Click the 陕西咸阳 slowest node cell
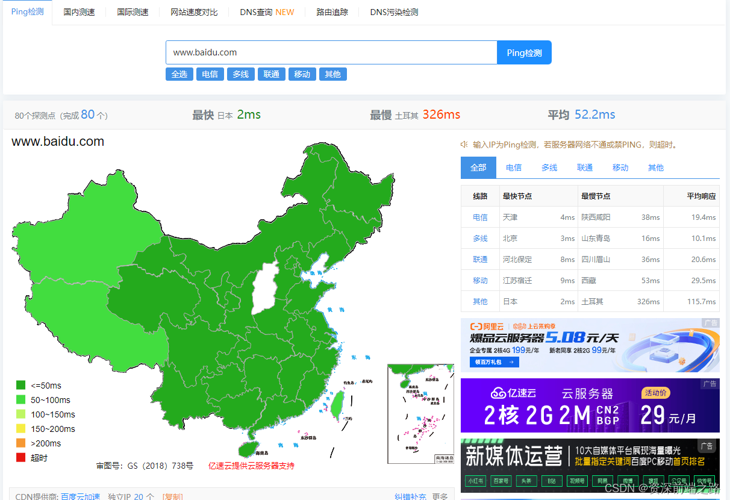730x500 pixels. pyautogui.click(x=596, y=217)
